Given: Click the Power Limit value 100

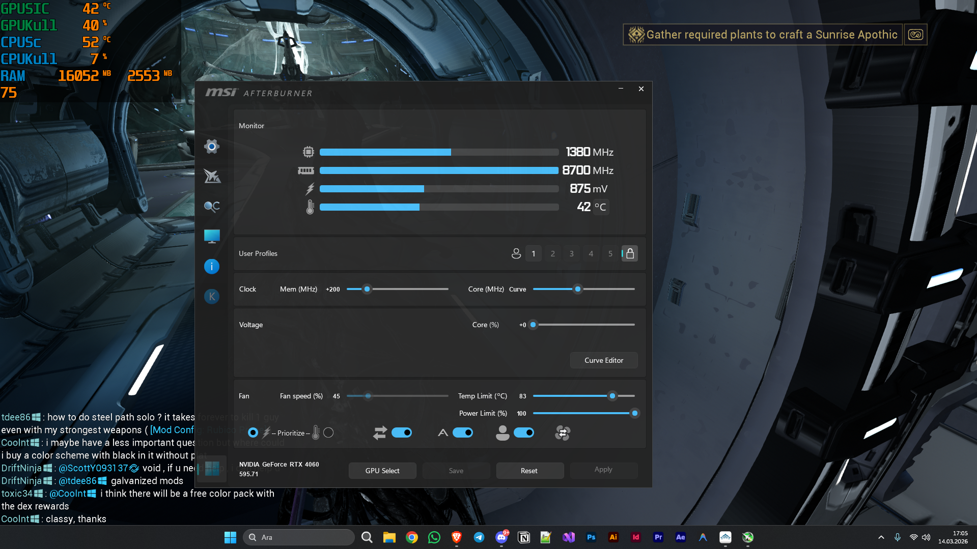Looking at the screenshot, I should [522, 414].
